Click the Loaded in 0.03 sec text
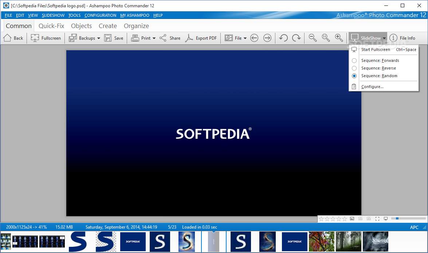The image size is (428, 253). 200,227
